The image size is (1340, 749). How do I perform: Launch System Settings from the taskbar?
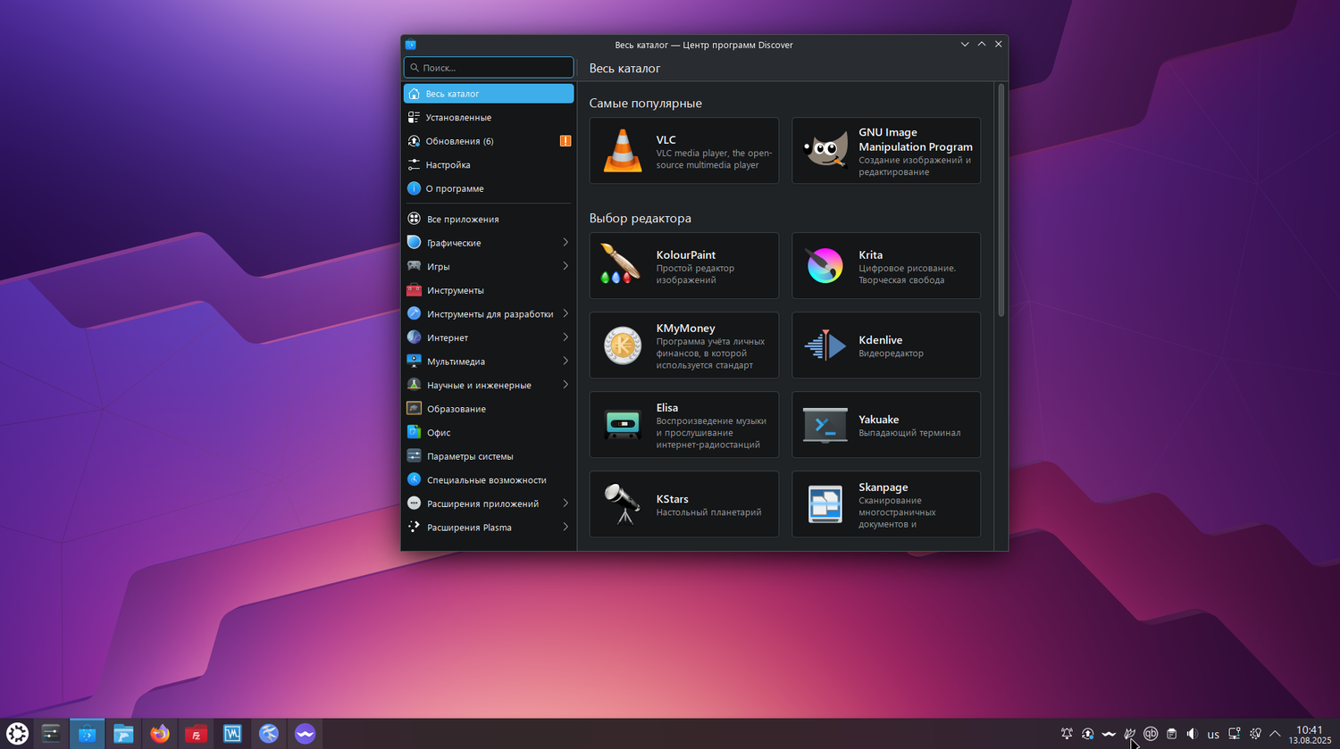click(x=51, y=734)
